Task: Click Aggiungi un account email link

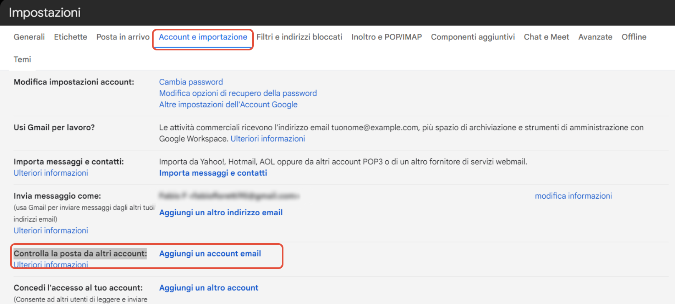Action: click(210, 254)
